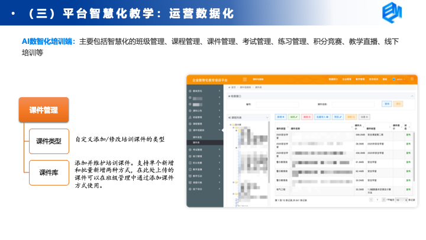Click the 批量导入 button
This screenshot has width=426, height=240.
[x=322, y=117]
